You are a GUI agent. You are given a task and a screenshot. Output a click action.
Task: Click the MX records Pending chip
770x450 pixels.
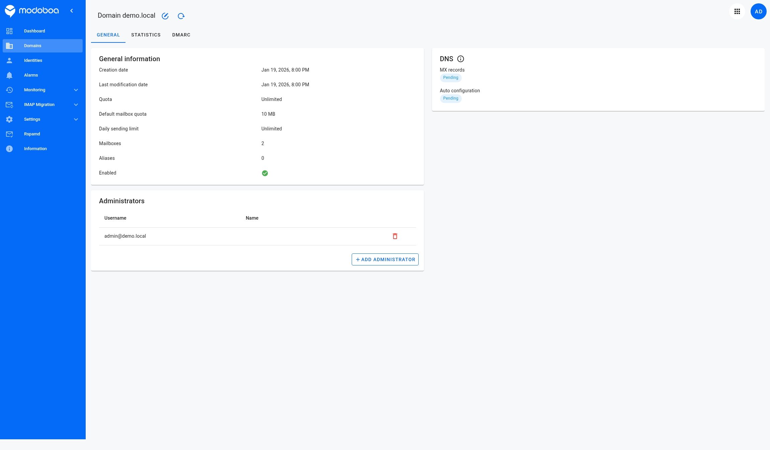(450, 78)
